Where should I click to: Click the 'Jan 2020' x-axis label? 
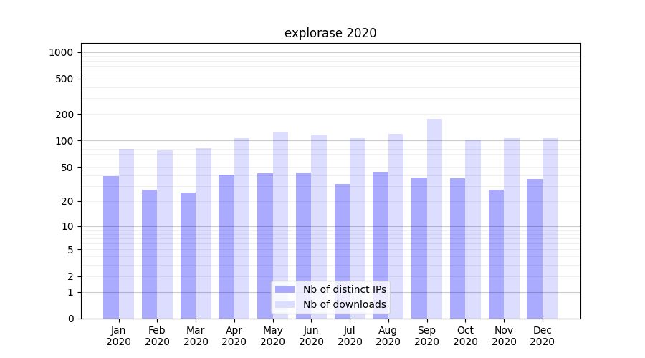point(119,336)
